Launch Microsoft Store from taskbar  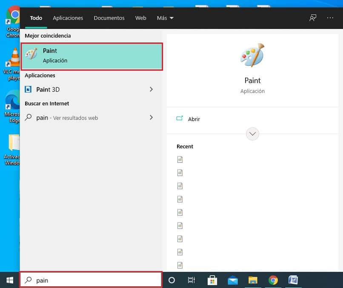[212, 280]
